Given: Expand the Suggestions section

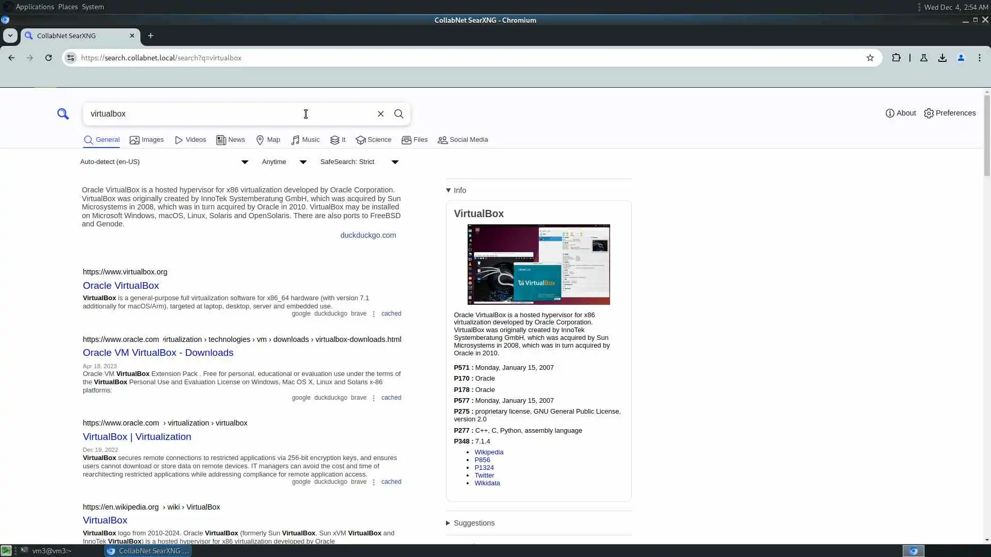Looking at the screenshot, I should pos(470,523).
